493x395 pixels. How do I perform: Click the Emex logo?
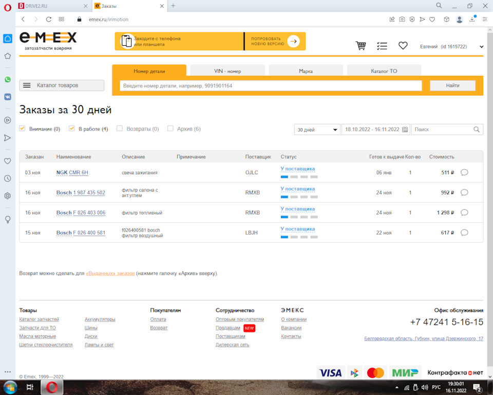pyautogui.click(x=48, y=41)
